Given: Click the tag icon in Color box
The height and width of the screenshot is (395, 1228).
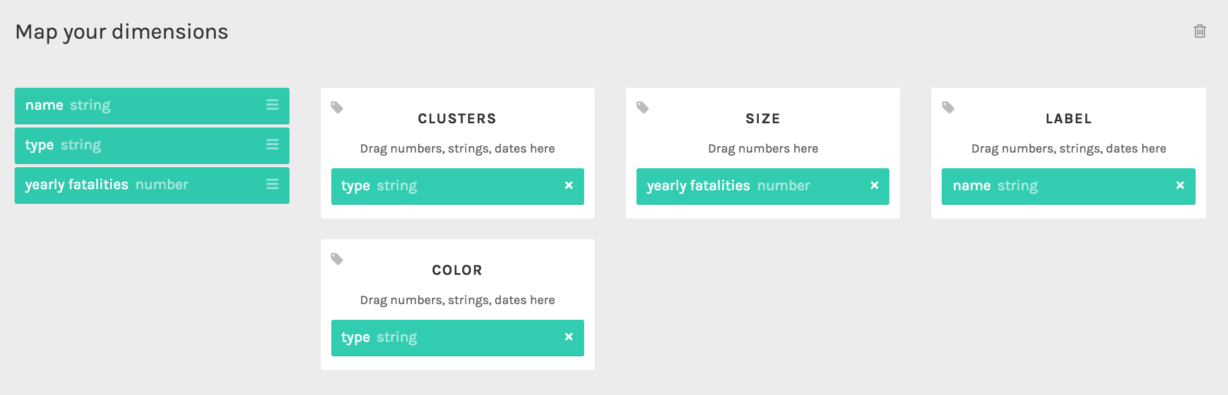Looking at the screenshot, I should pos(337,259).
